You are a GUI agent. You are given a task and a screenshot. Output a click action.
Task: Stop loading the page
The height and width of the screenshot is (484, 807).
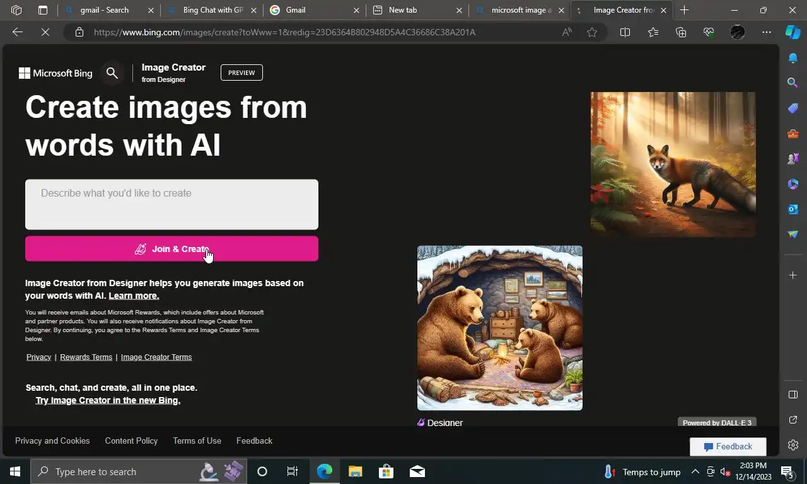coord(45,32)
